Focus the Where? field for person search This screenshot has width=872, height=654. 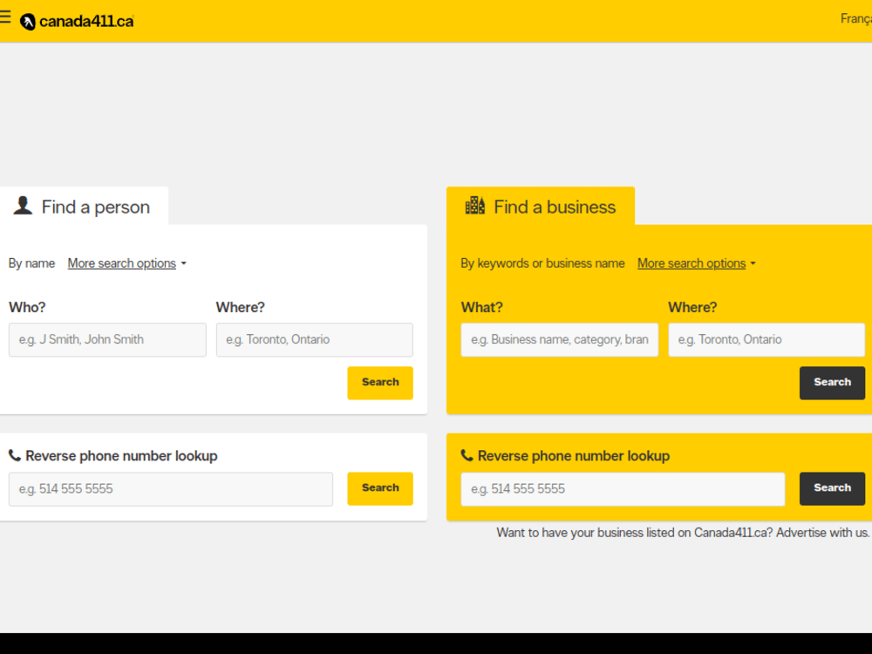[314, 340]
